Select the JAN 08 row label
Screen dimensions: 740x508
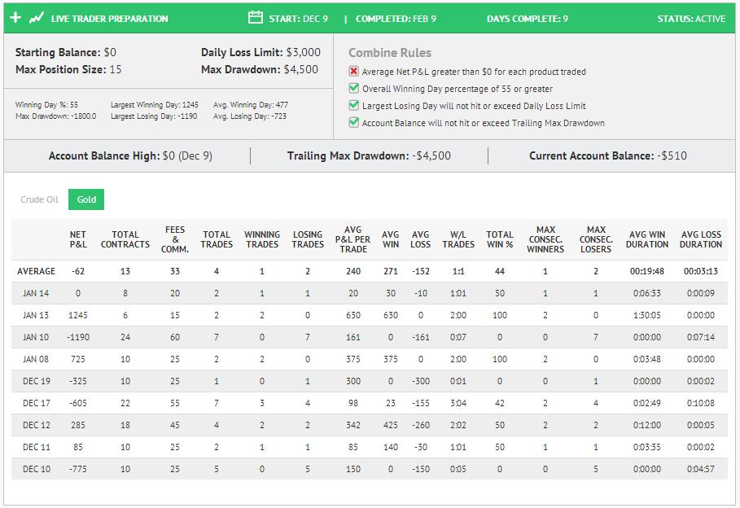tap(36, 359)
